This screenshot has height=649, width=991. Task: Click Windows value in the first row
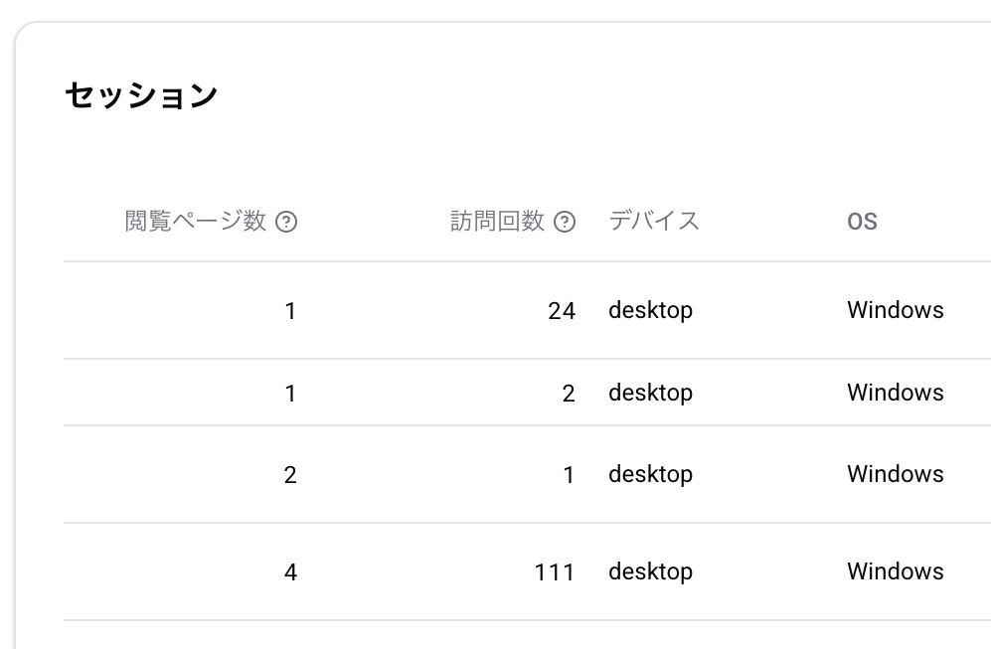(894, 310)
